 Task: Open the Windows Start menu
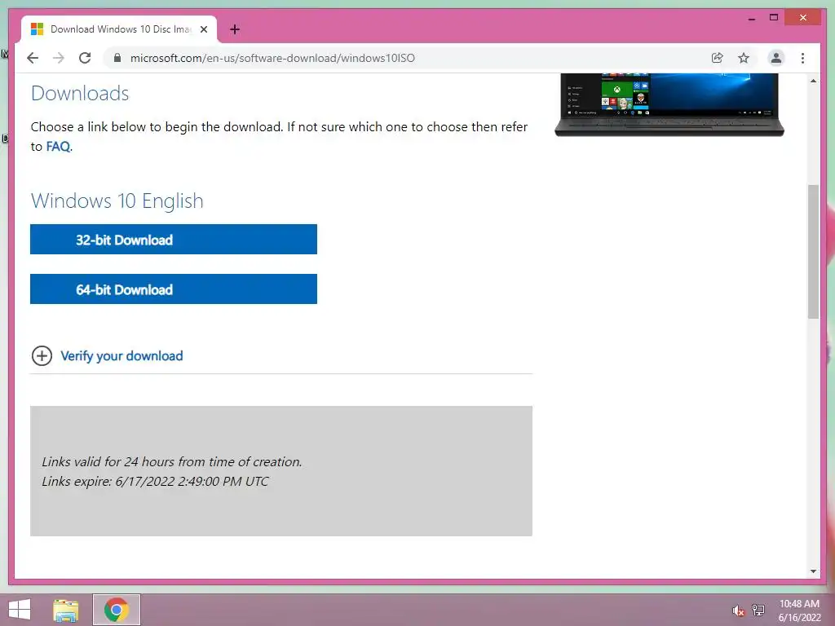point(20,610)
